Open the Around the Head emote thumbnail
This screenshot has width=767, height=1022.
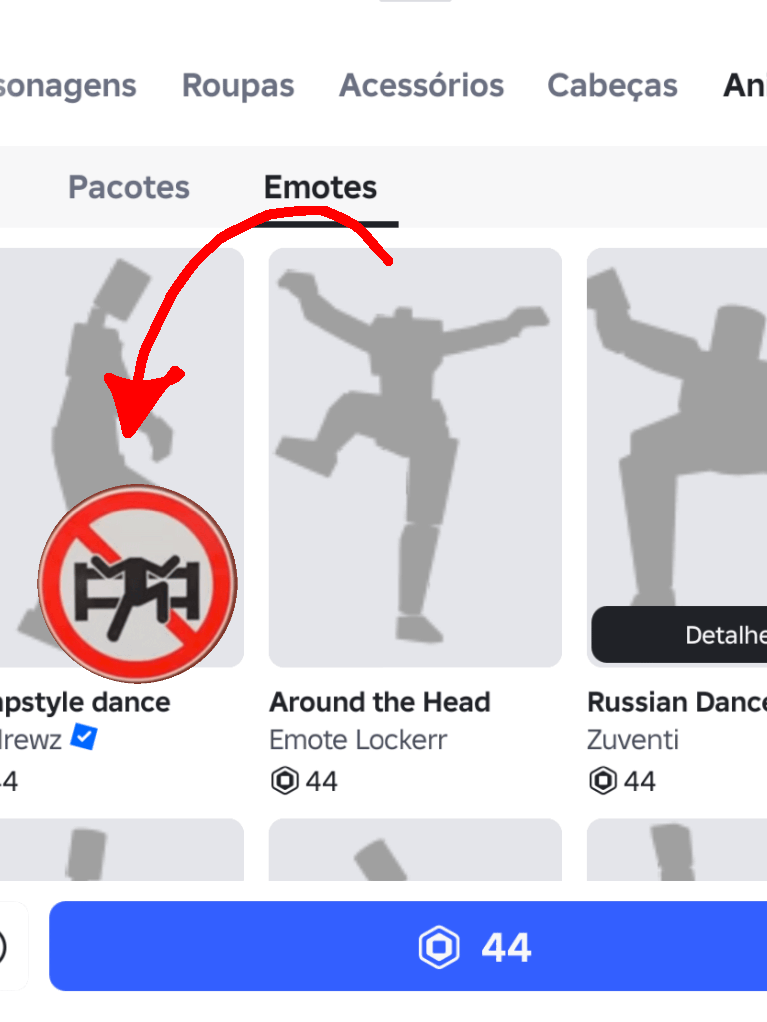[x=415, y=457]
